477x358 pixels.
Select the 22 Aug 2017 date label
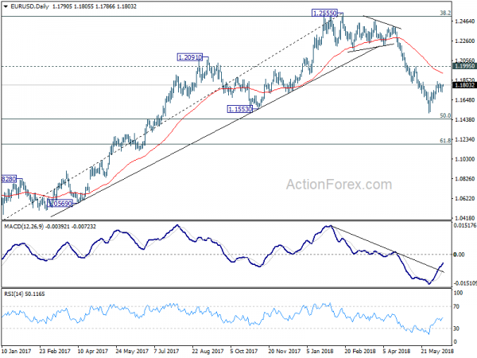[x=207, y=351]
